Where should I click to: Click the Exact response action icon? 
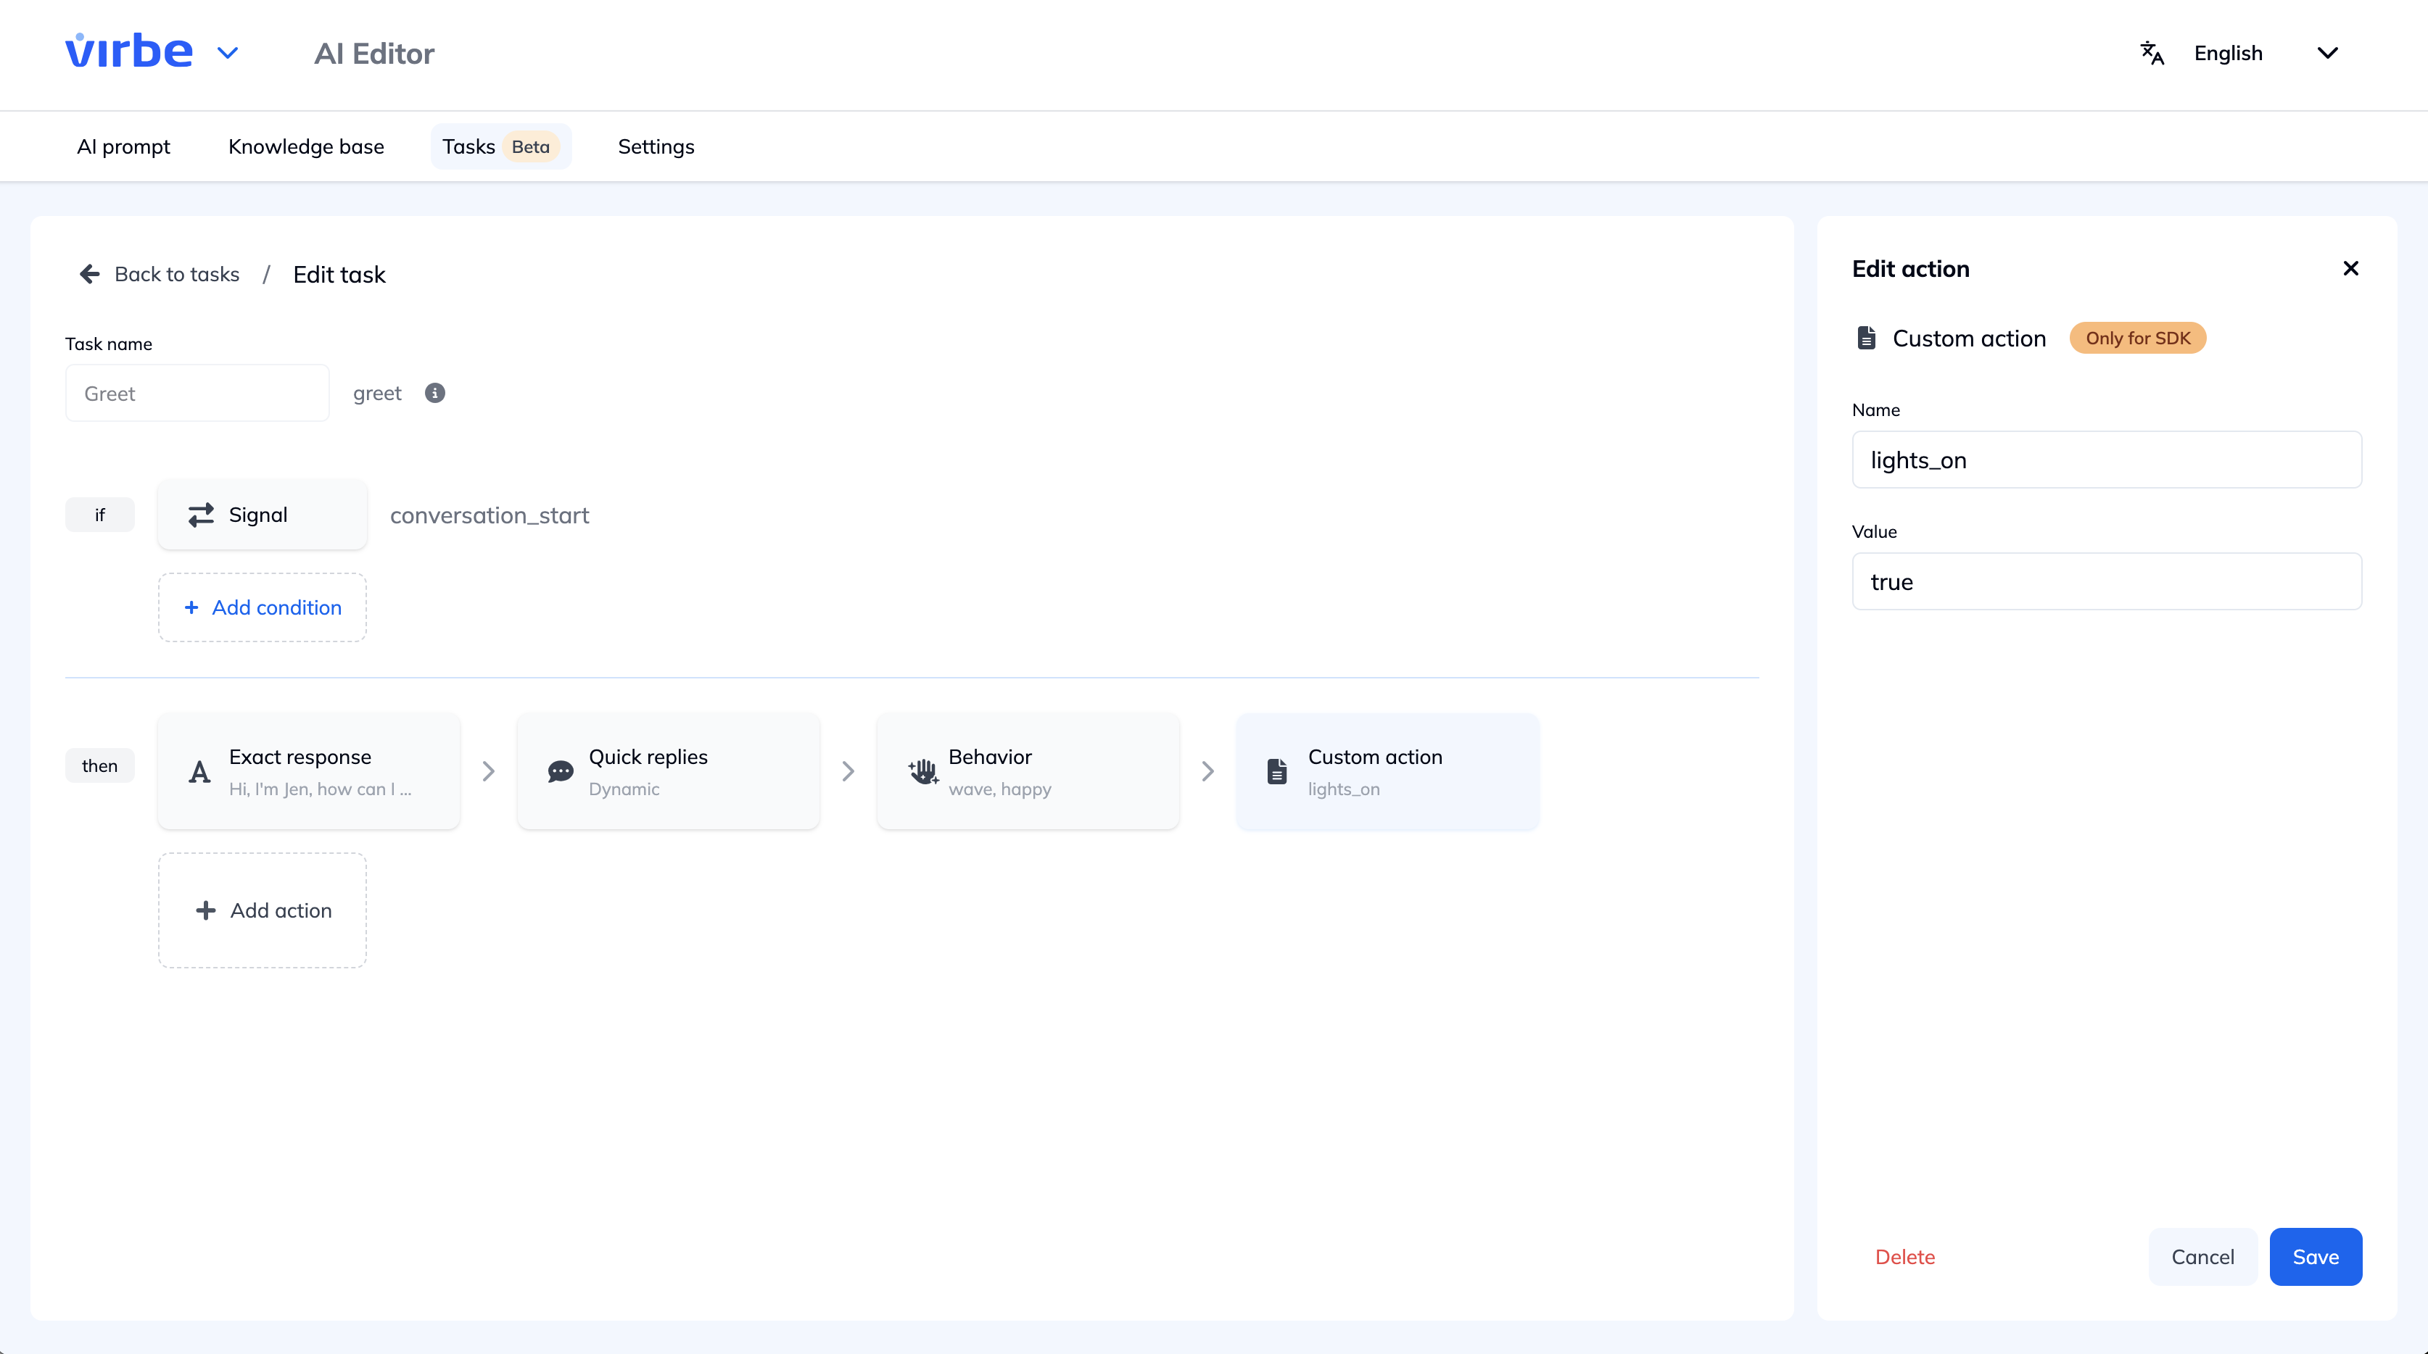(x=199, y=771)
